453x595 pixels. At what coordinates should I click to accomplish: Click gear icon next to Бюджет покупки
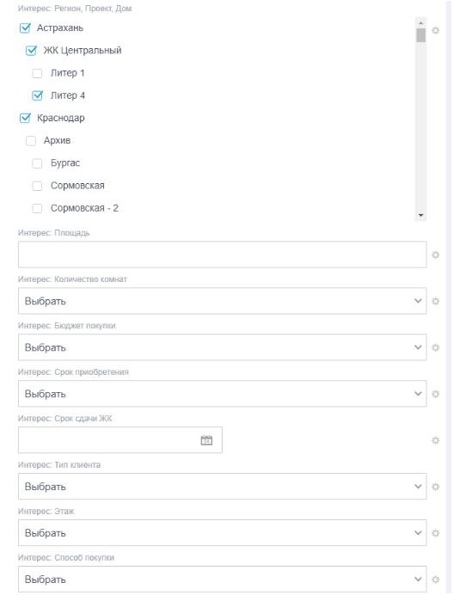(x=436, y=347)
